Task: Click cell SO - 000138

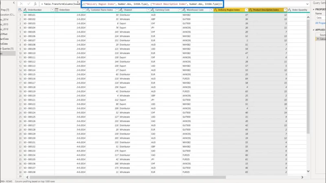Action: [x=29, y=172]
